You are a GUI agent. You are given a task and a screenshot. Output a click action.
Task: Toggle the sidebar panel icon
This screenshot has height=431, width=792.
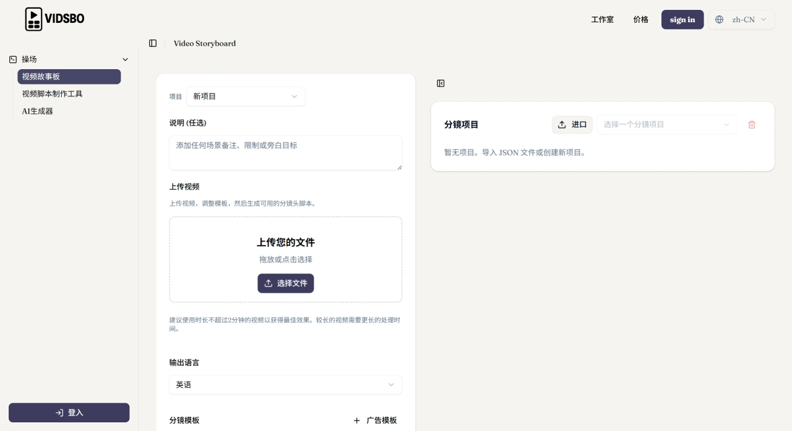coord(153,43)
